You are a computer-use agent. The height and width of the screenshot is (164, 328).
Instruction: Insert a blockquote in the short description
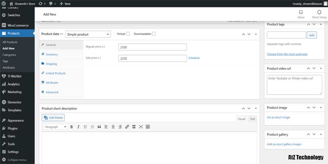(x=99, y=127)
